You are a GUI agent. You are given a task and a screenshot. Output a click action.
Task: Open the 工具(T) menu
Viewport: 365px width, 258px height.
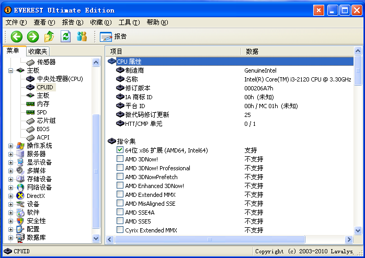[x=129, y=22]
